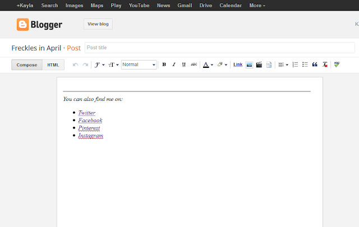Toggle italic formatting
359x227 pixels.
(x=174, y=64)
